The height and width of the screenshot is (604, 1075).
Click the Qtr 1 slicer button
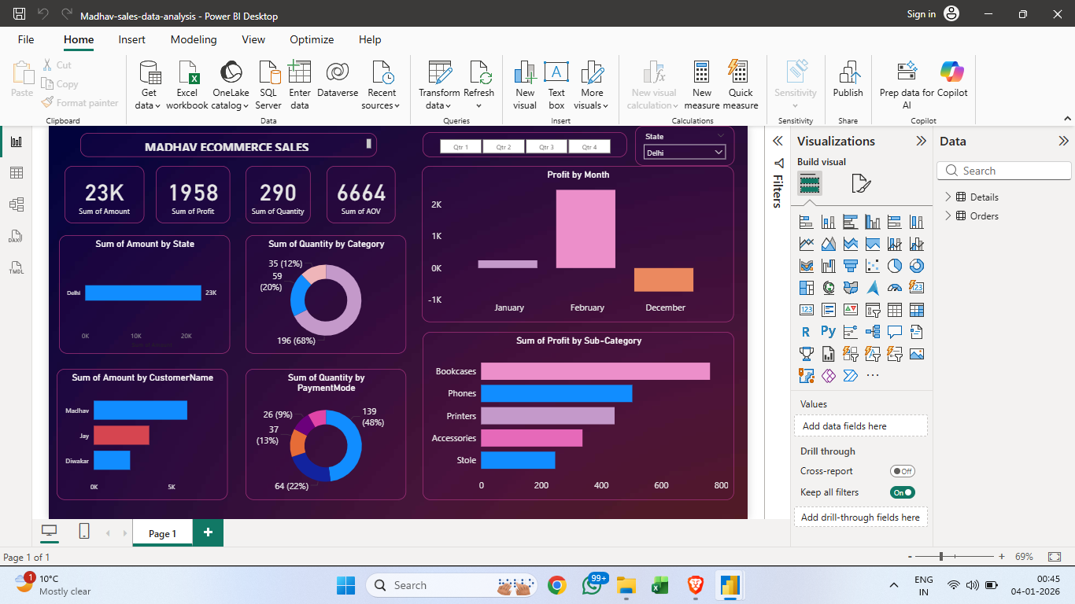coord(461,147)
